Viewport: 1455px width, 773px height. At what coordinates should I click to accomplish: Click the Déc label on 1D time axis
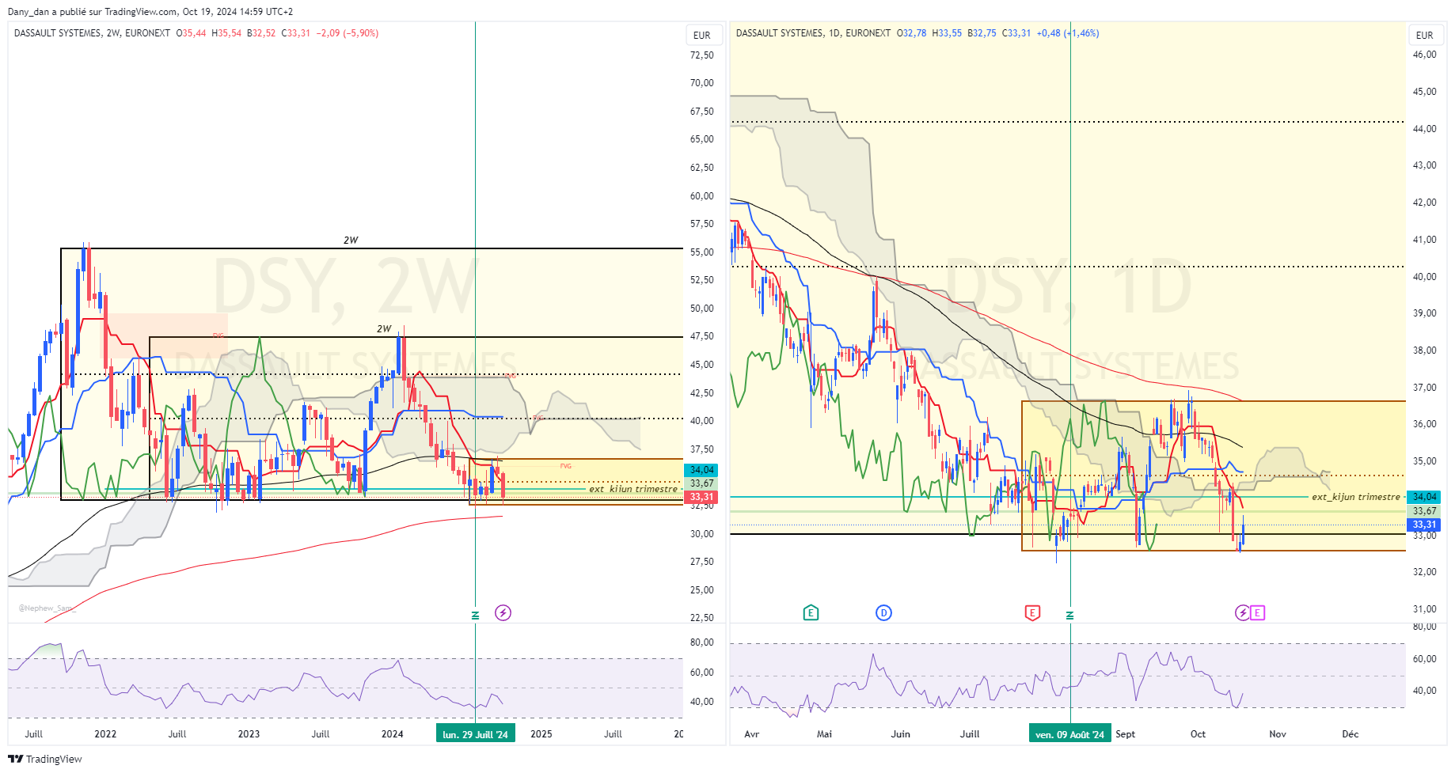click(x=1351, y=734)
